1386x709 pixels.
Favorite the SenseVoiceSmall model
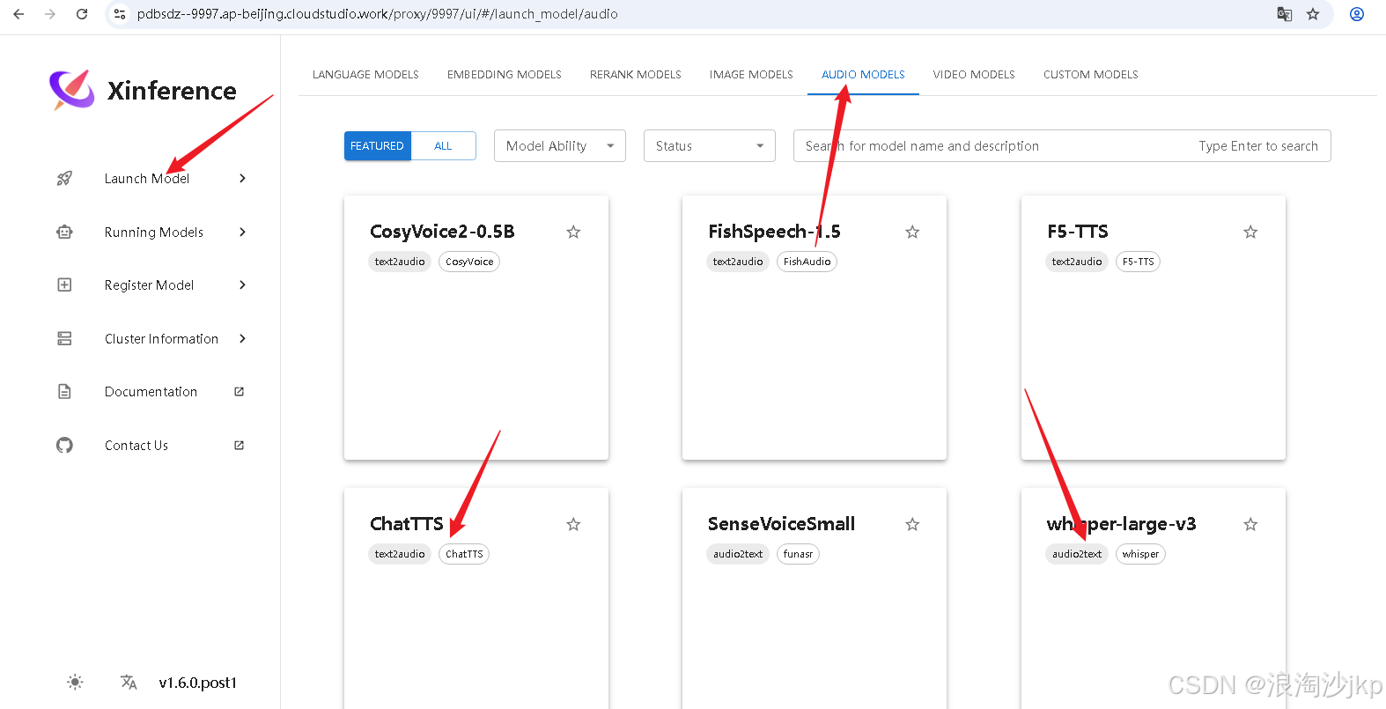click(912, 524)
